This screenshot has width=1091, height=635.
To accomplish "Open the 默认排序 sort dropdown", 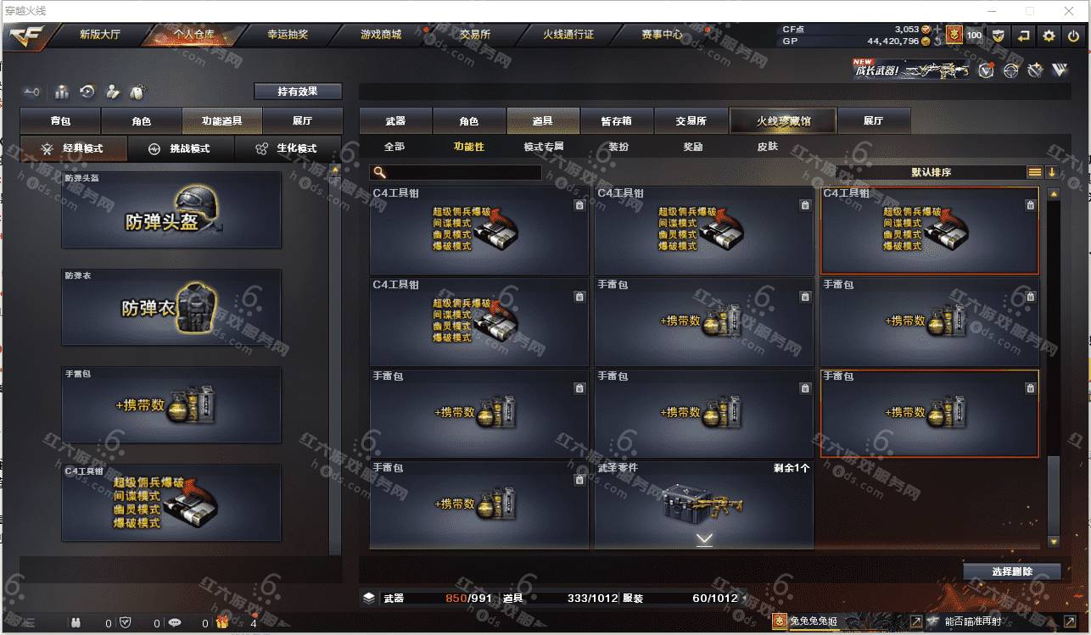I will (931, 172).
